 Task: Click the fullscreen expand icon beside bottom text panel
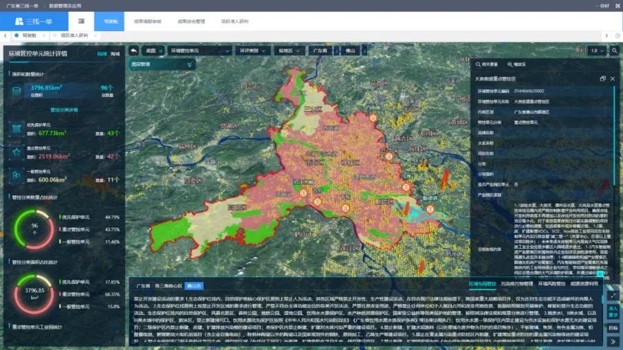pos(613,296)
